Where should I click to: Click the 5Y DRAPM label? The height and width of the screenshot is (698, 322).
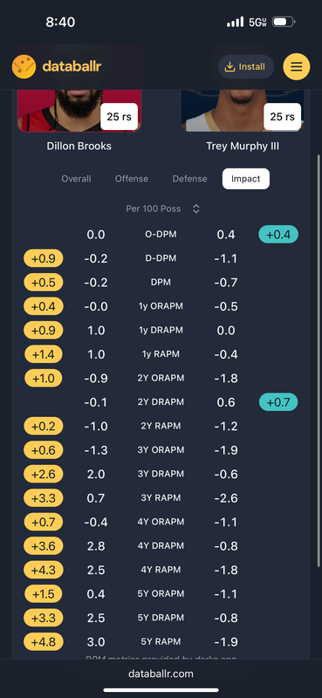tap(161, 618)
